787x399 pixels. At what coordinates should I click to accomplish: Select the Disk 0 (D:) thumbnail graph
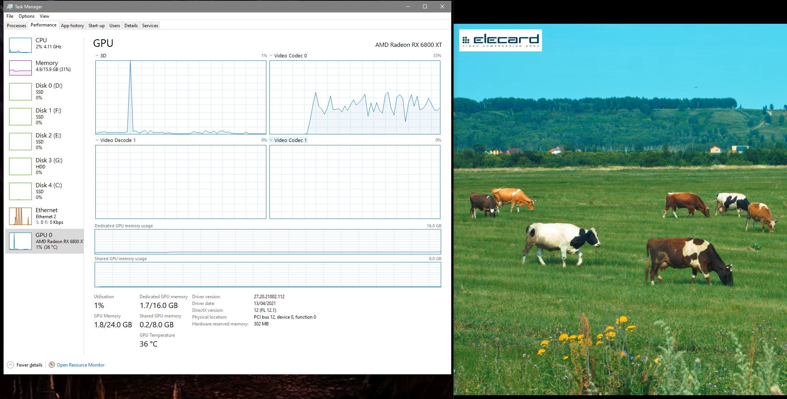click(x=20, y=92)
